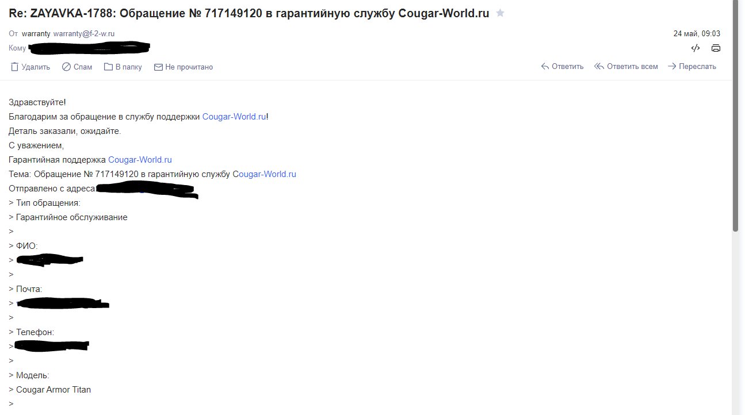Move the email using В папку
Viewport: 745px width, 415px height.
[x=123, y=67]
